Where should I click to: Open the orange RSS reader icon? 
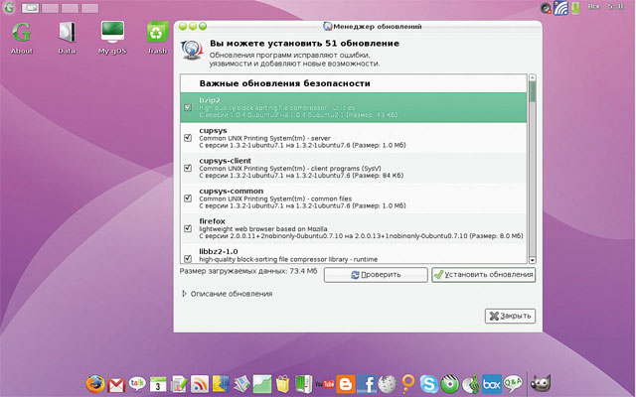point(200,384)
